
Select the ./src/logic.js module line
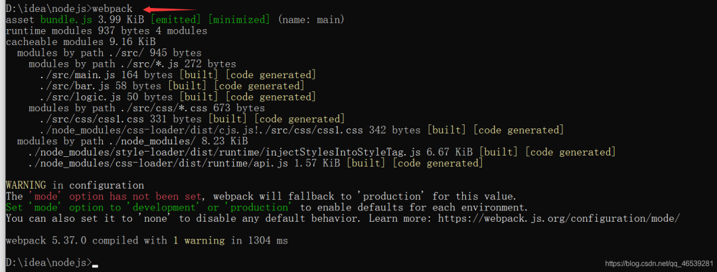tap(177, 97)
